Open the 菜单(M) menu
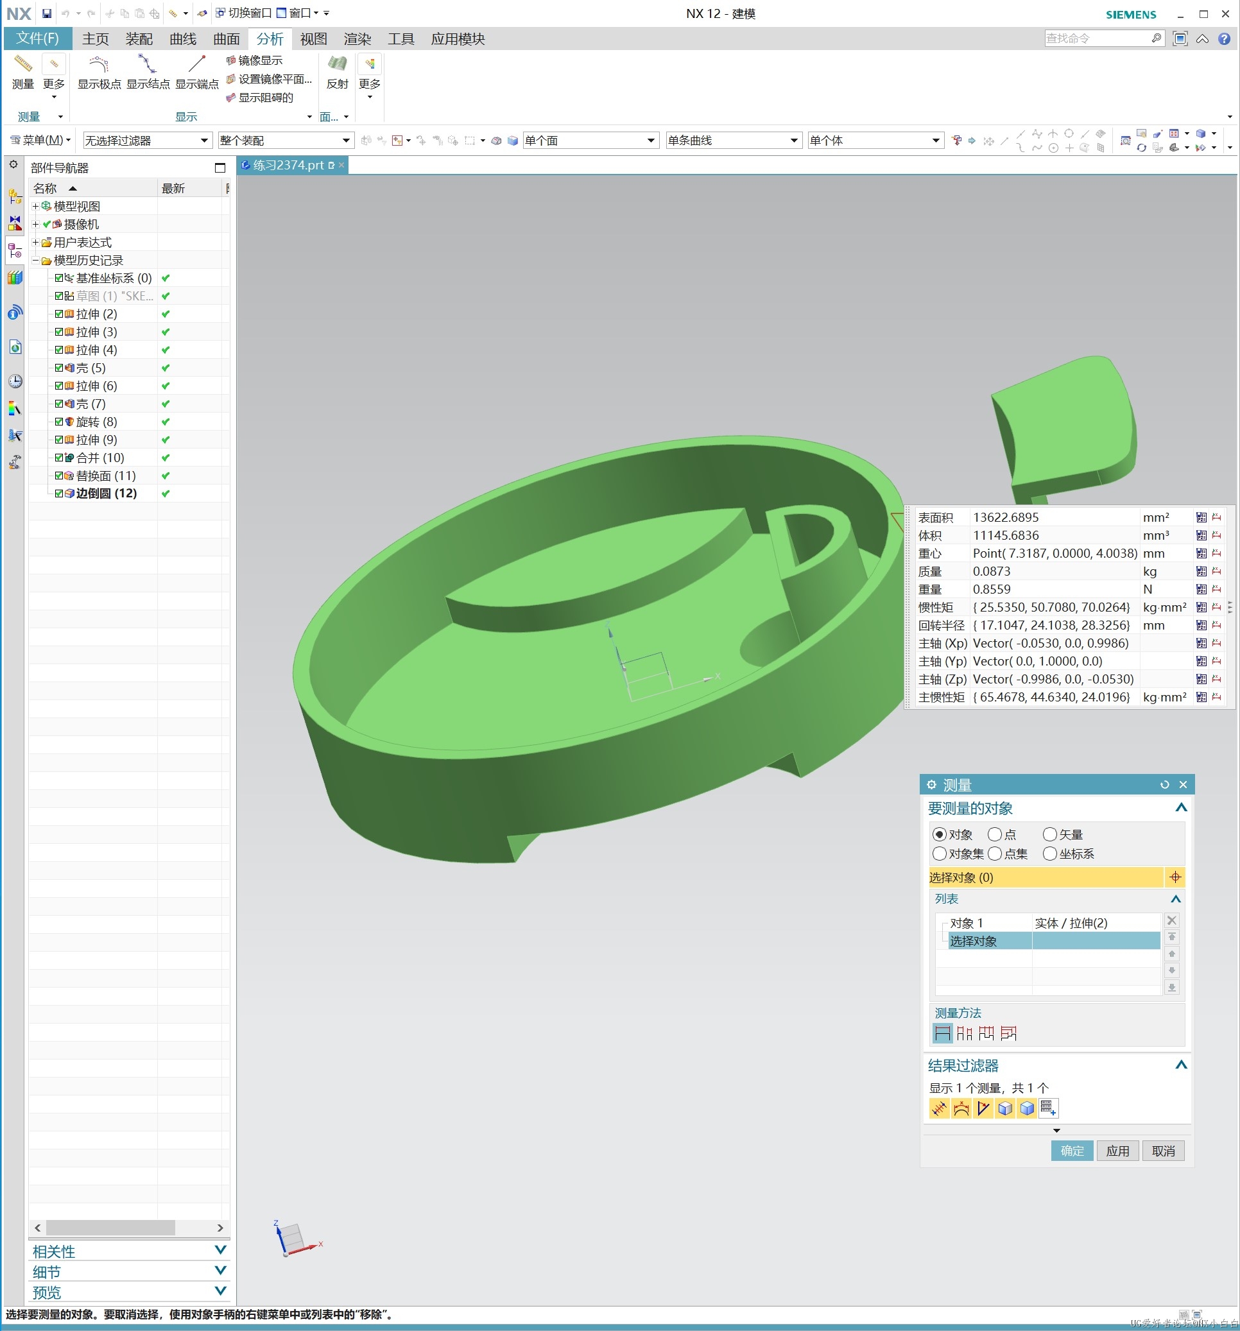1240x1331 pixels. (x=40, y=141)
